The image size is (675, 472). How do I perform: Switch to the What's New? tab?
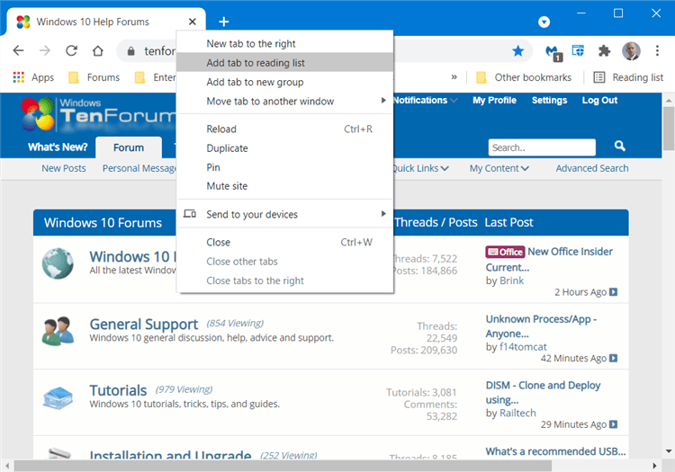coord(58,147)
